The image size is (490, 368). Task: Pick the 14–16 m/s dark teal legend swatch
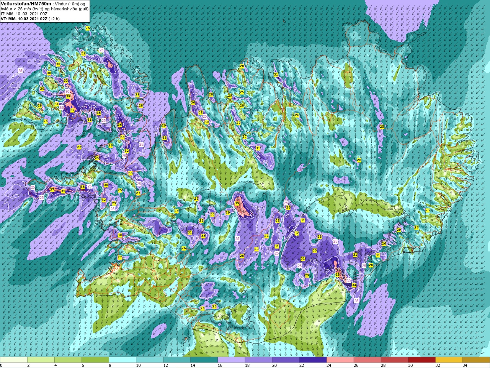coord(204,360)
